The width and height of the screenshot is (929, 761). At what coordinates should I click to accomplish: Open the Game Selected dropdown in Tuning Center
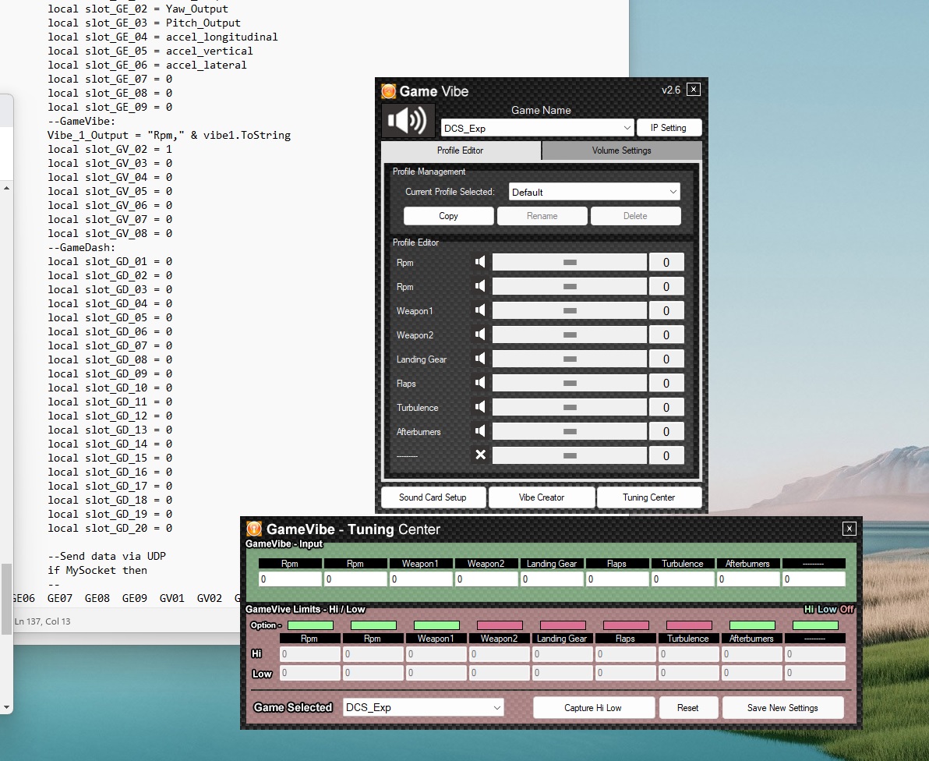pyautogui.click(x=423, y=708)
